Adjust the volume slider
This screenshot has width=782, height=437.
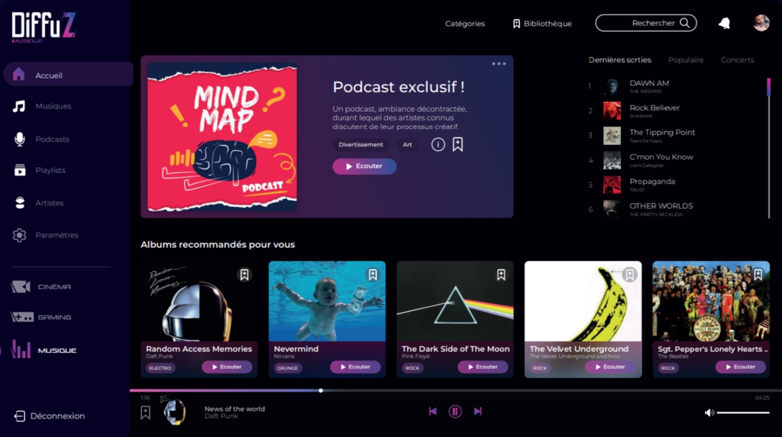tap(743, 413)
